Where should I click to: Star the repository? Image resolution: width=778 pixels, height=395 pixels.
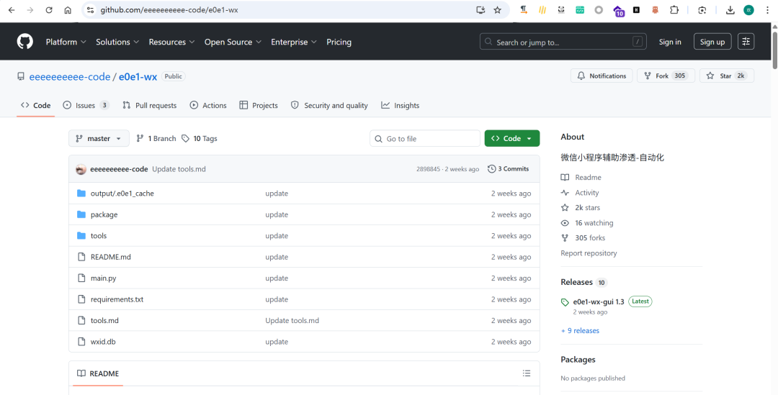pos(726,76)
